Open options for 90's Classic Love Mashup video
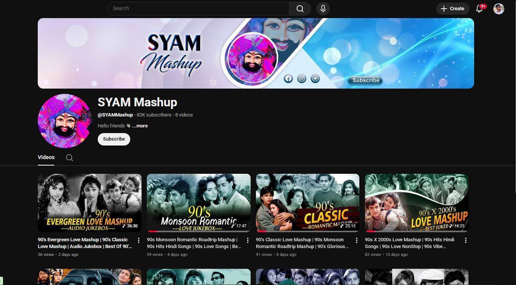This screenshot has height=285, width=516. tap(356, 241)
